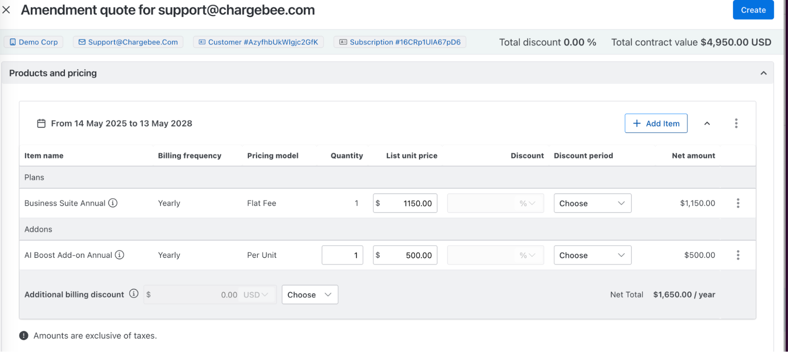This screenshot has width=788, height=352.
Task: Open the three-dot menu next to Add Item
Action: coord(736,123)
